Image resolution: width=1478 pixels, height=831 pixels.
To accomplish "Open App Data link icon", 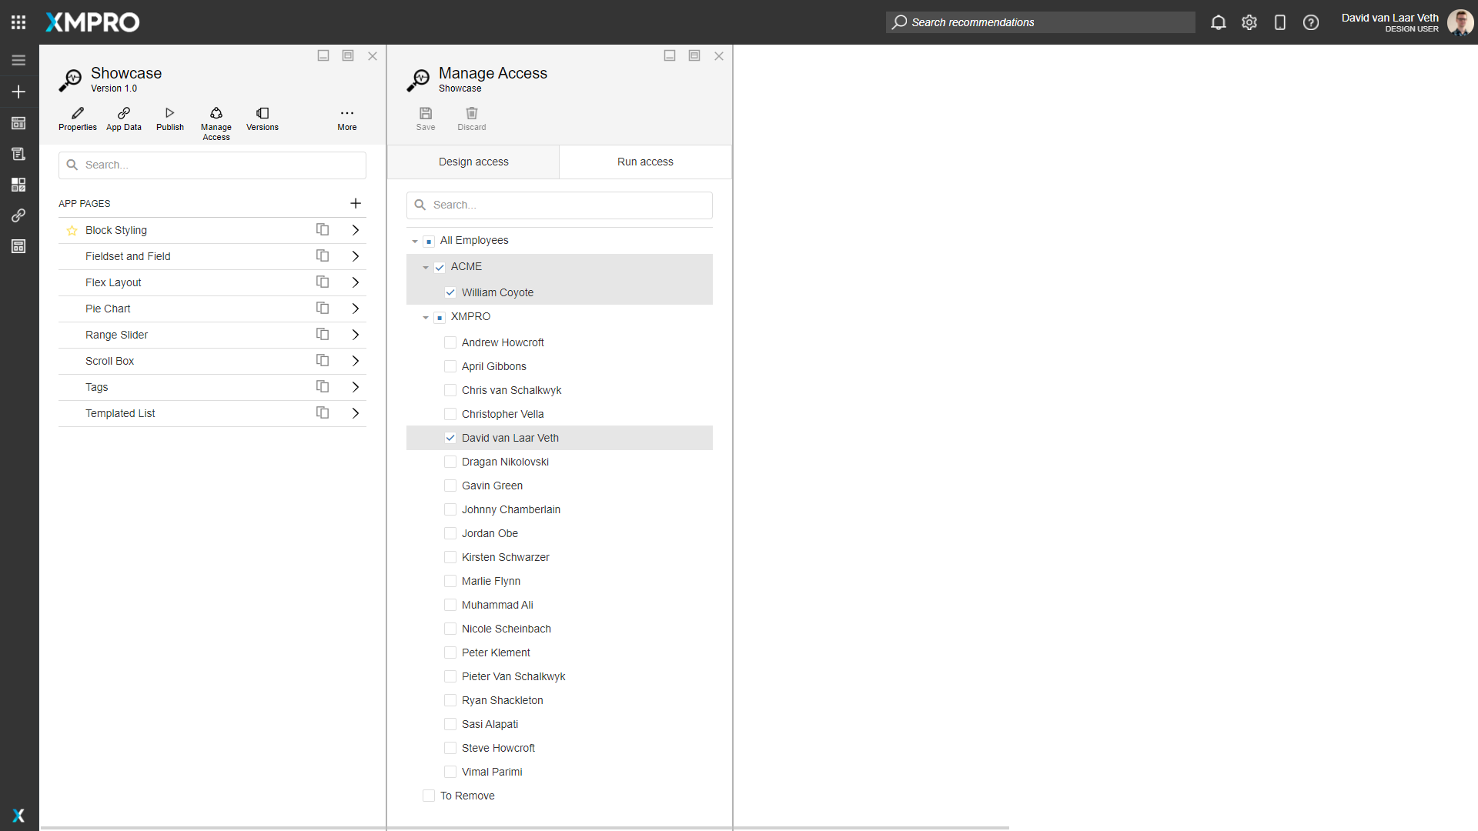I will [x=124, y=113].
